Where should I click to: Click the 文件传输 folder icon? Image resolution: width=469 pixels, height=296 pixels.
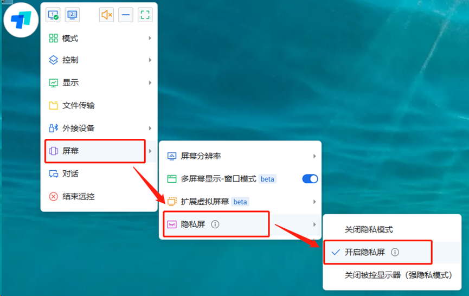point(53,106)
